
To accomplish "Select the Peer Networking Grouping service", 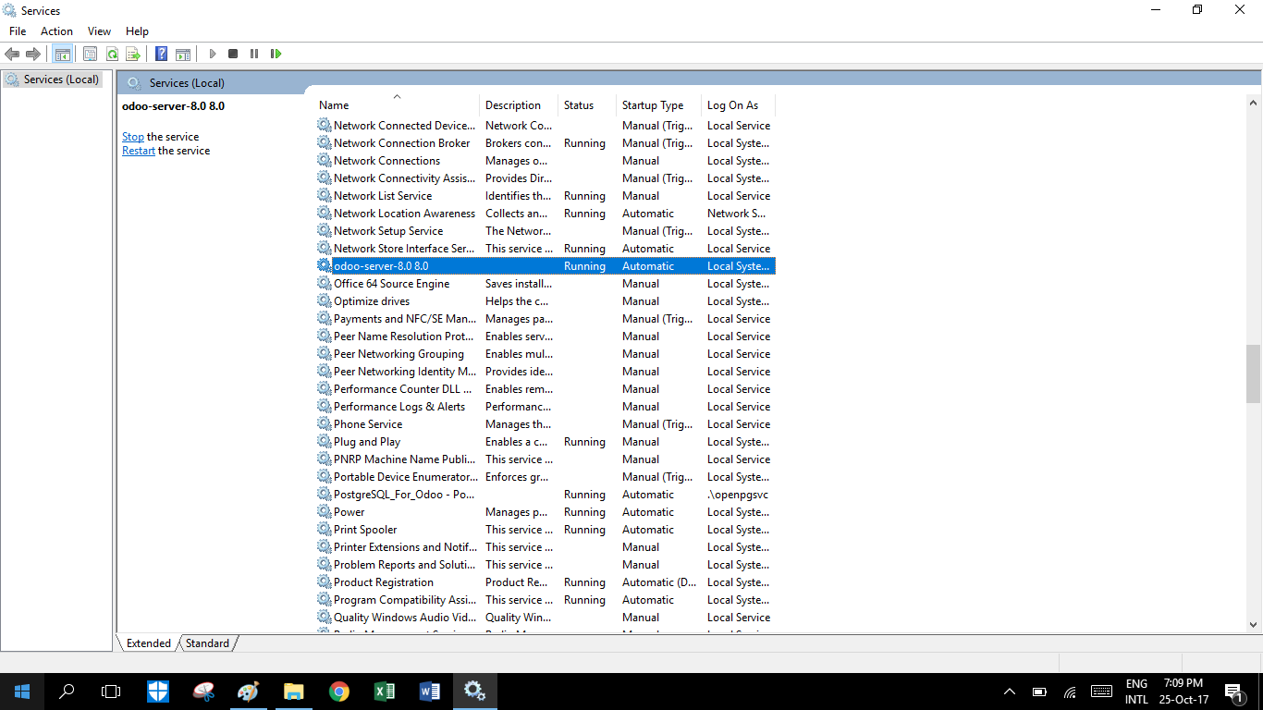I will pyautogui.click(x=546, y=354).
